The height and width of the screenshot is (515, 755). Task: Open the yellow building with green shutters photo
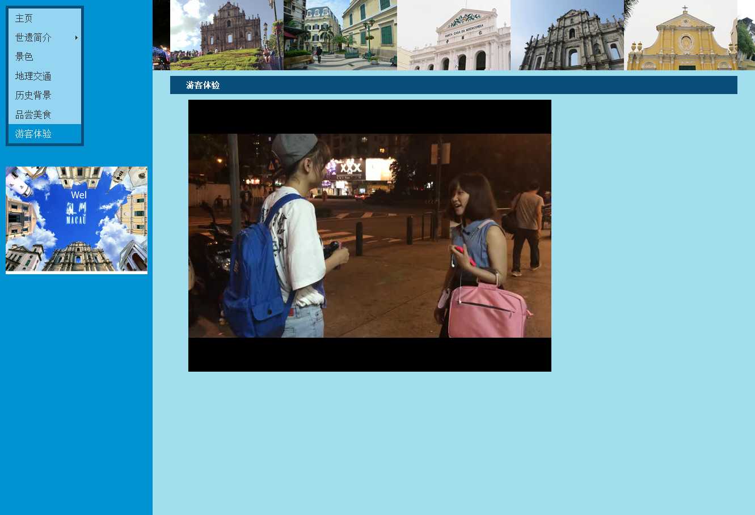coord(340,35)
